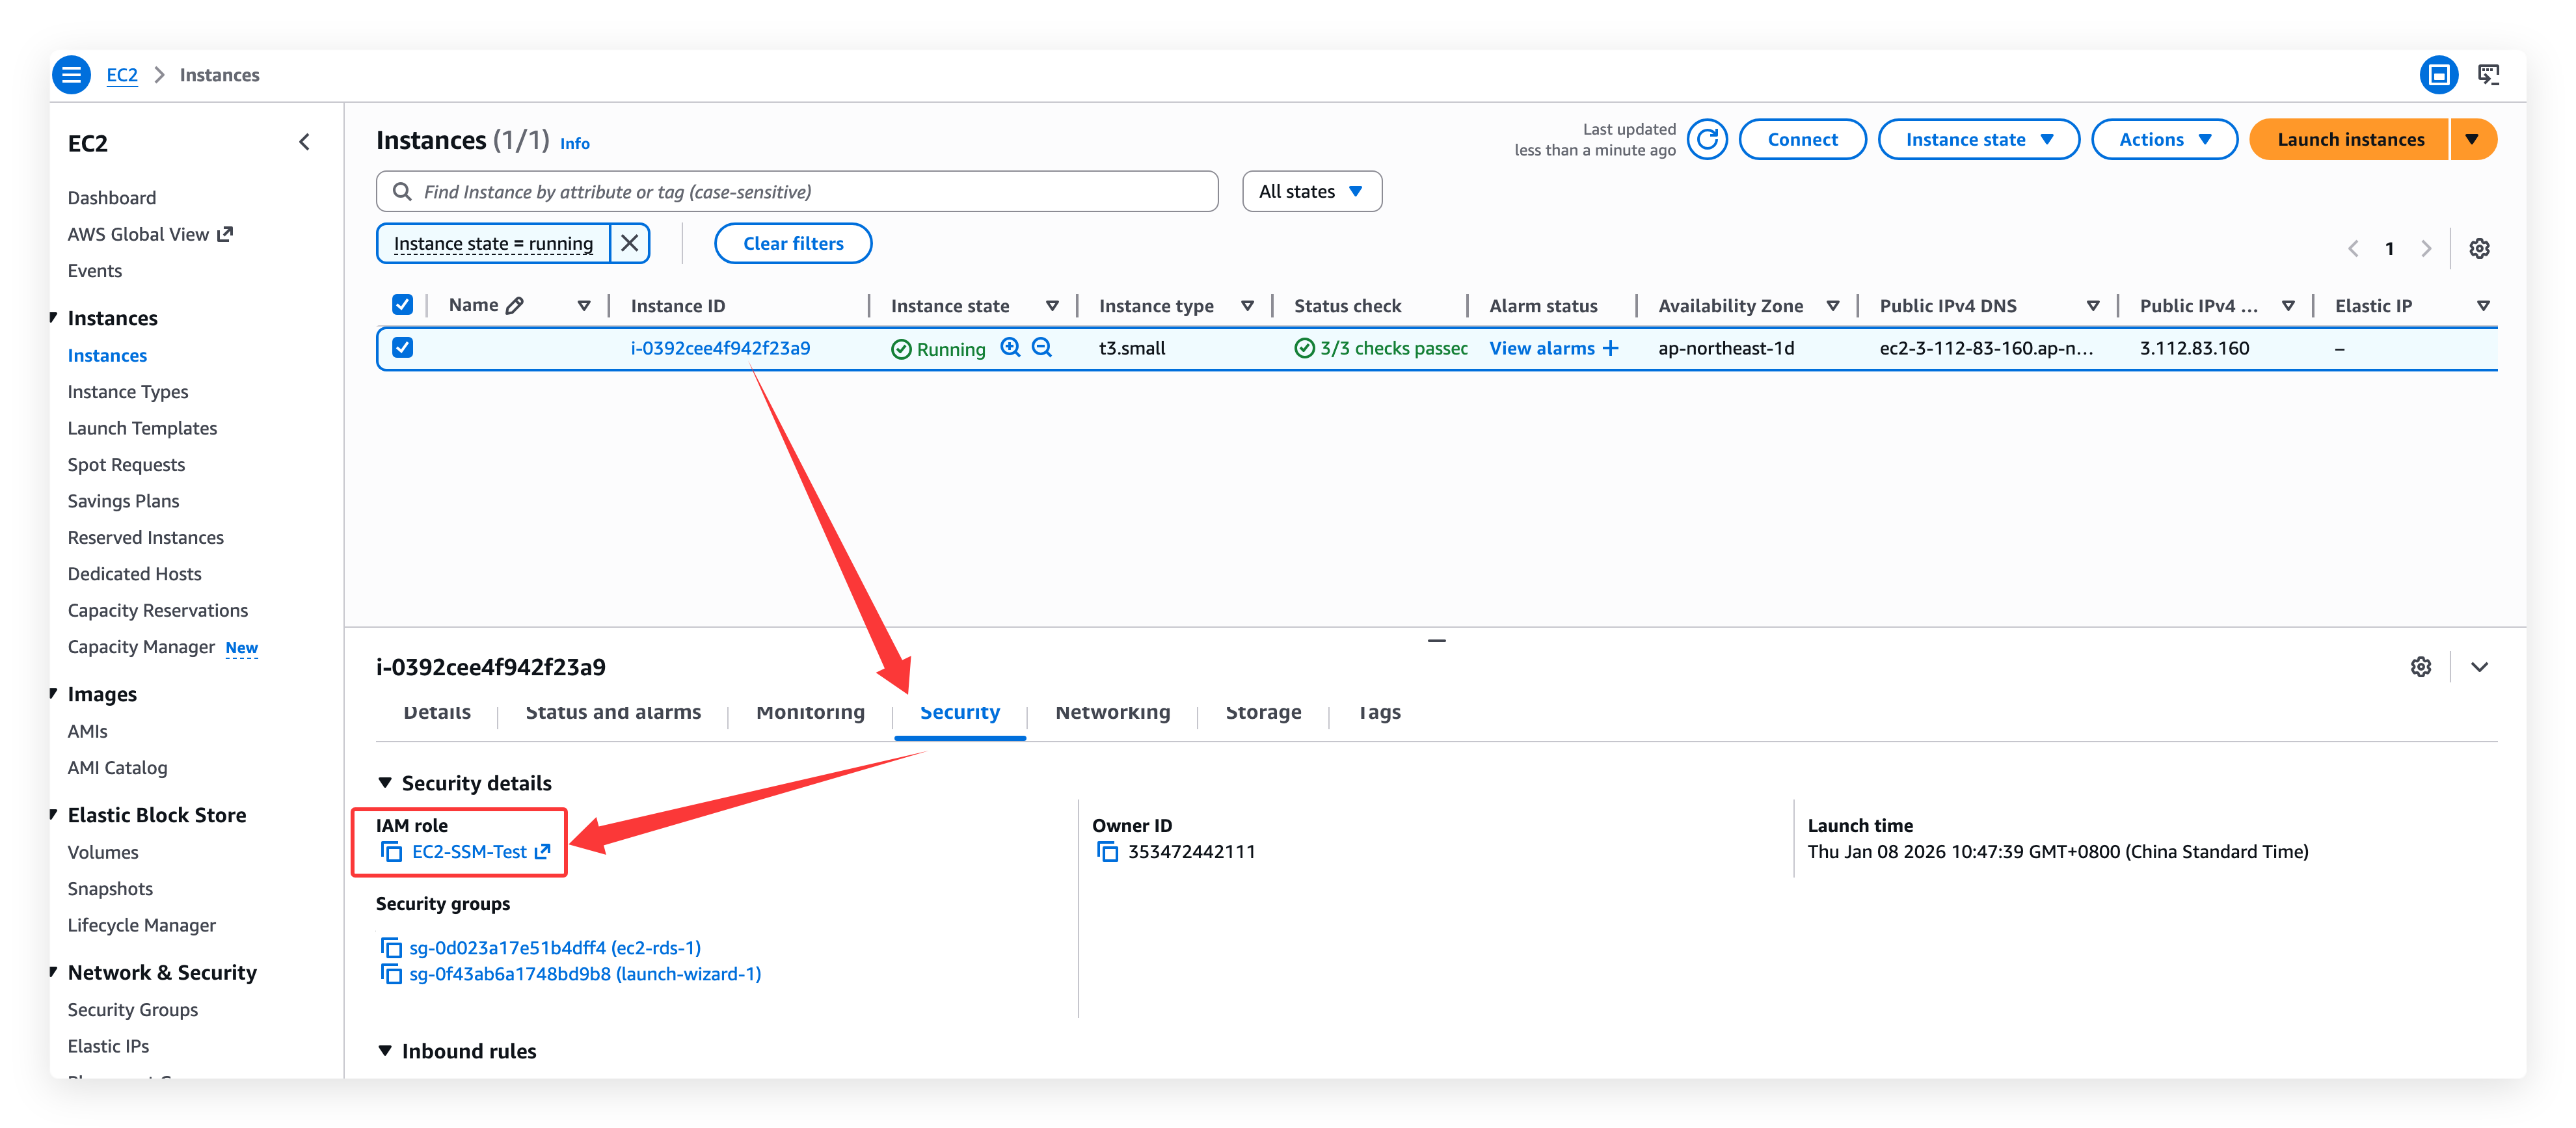This screenshot has height=1128, width=2576.
Task: Uncheck the select-all instances checkbox
Action: click(402, 305)
